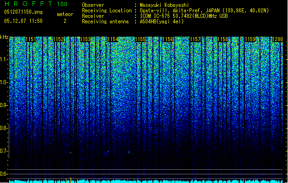Click the 1155 time marker

pyautogui.click(x=141, y=39)
